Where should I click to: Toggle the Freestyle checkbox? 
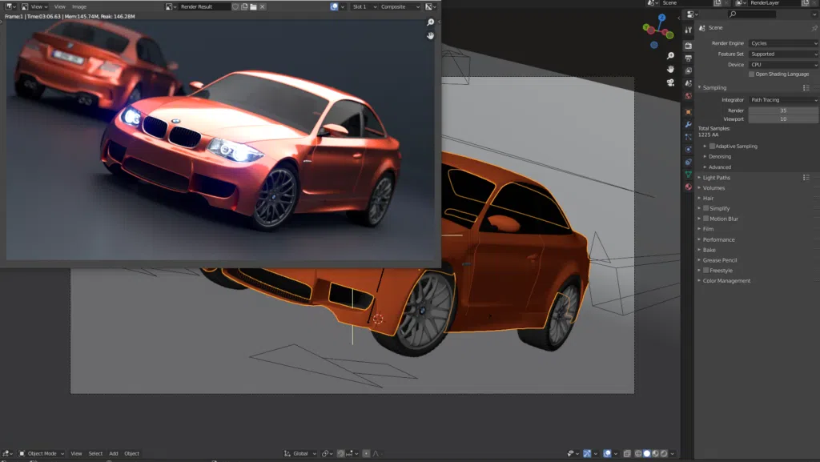click(x=705, y=271)
